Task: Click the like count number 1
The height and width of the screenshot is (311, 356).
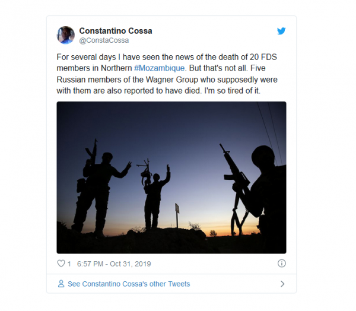Action: coord(69,264)
